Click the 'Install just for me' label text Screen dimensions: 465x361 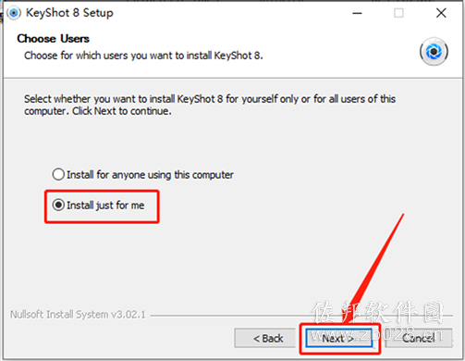click(x=105, y=205)
